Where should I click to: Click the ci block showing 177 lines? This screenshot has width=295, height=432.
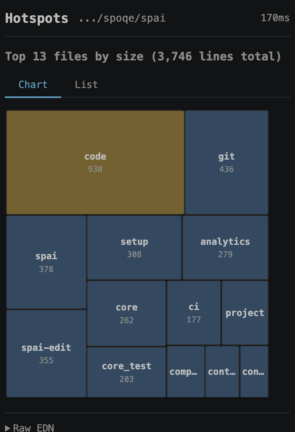pyautogui.click(x=193, y=313)
